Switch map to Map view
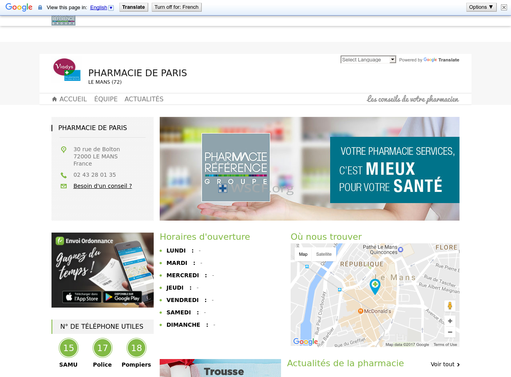 tap(303, 254)
